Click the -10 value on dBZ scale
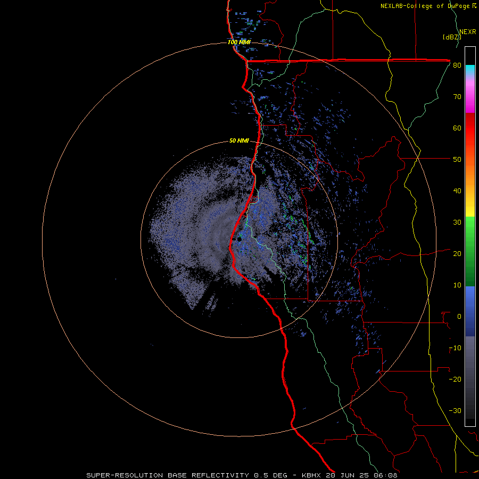Screen dimensions: 479x479 pyautogui.click(x=455, y=348)
